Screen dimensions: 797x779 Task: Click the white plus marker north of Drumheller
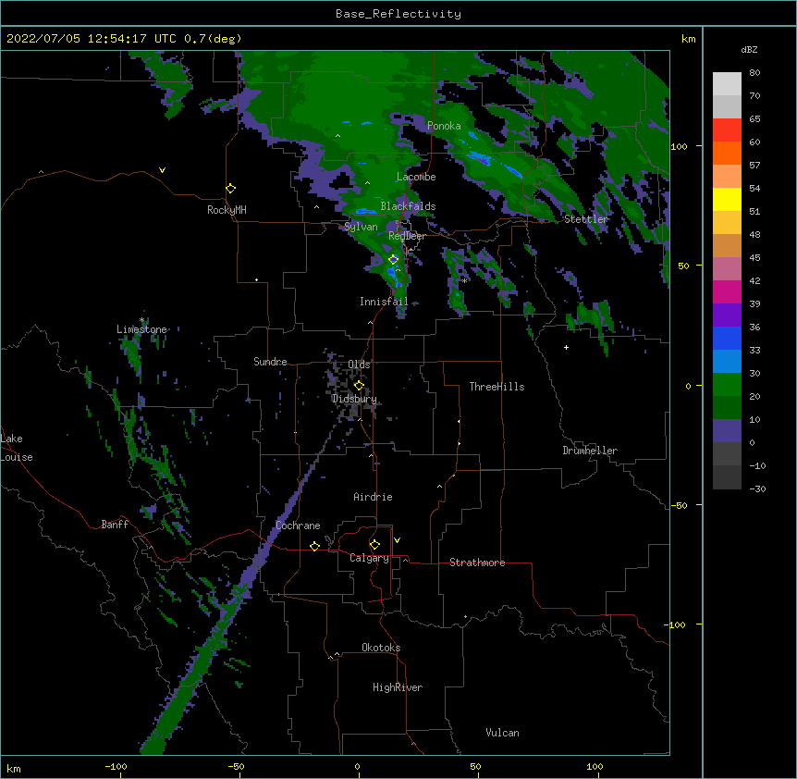[566, 347]
